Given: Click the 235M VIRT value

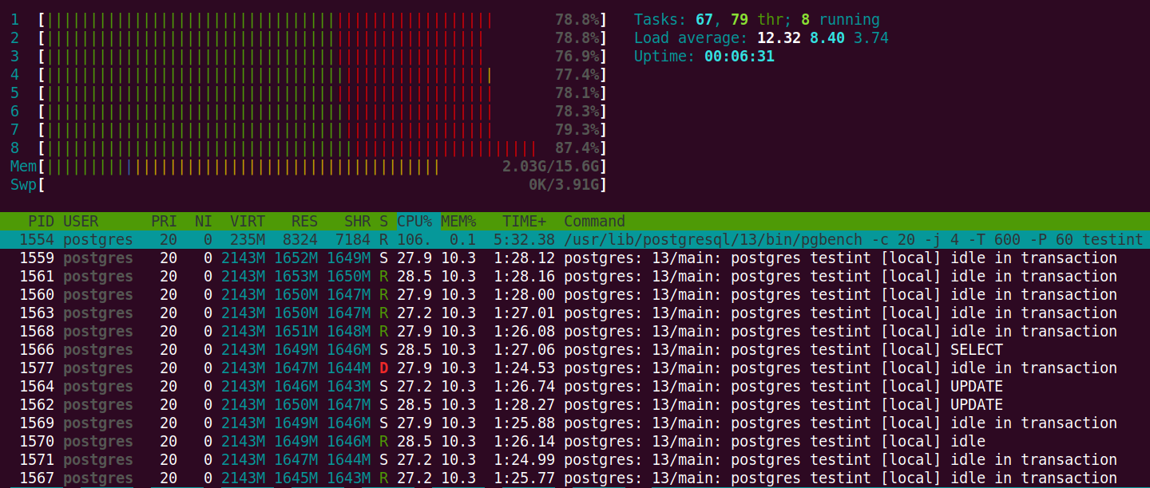Looking at the screenshot, I should (248, 239).
